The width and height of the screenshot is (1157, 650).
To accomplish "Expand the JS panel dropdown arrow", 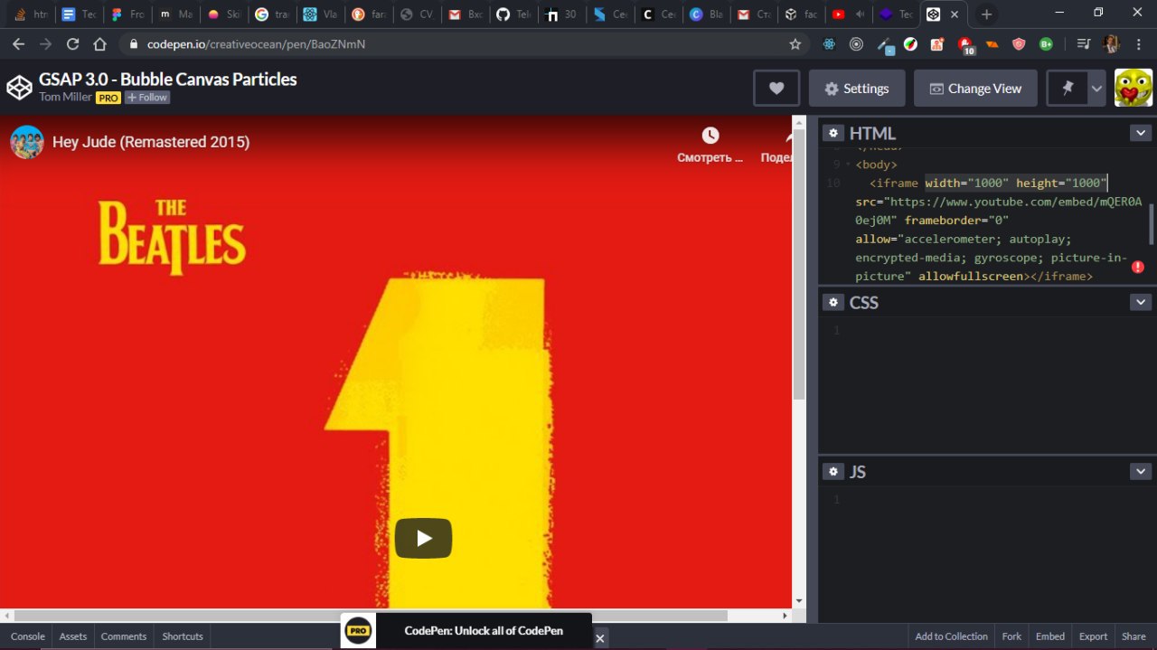I will click(x=1140, y=471).
